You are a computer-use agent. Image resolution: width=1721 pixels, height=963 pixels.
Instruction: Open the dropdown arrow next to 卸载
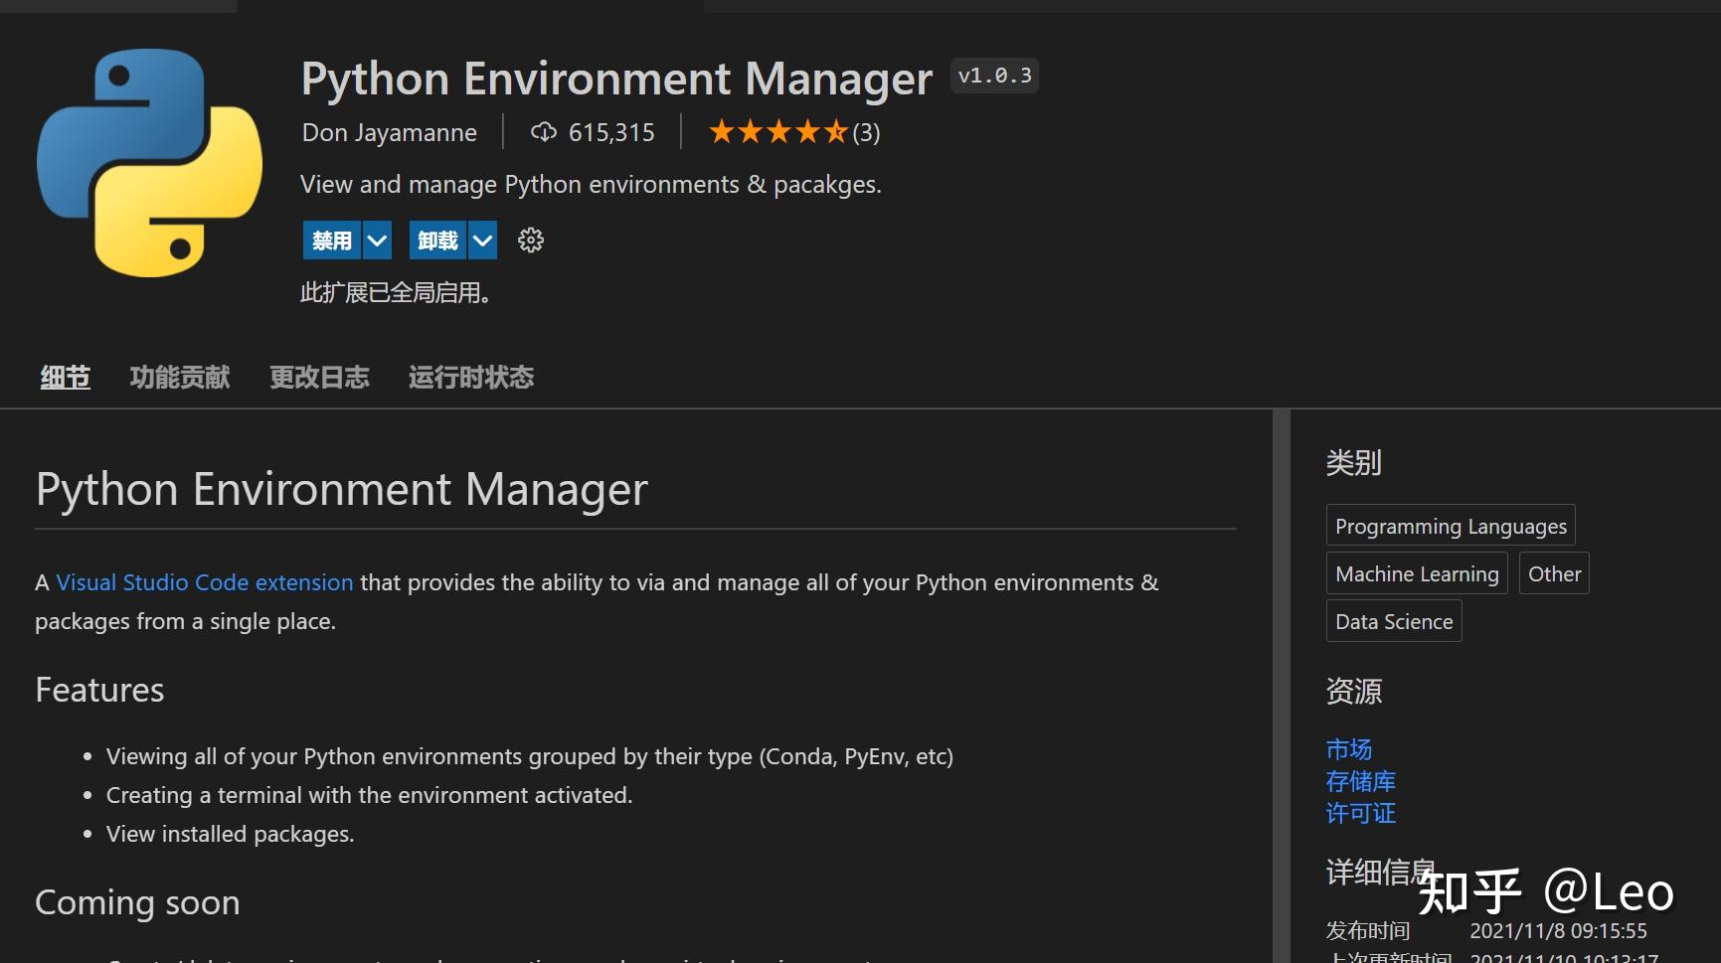click(483, 240)
